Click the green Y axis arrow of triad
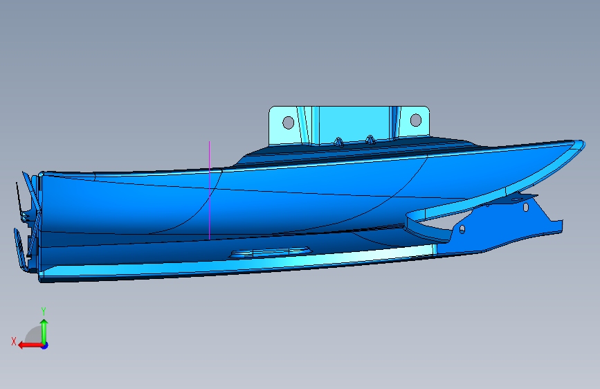The image size is (600, 389). point(44,331)
